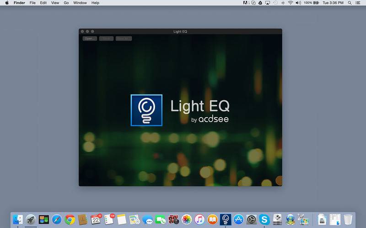
Task: Click the Light EQ icon in the Dock
Action: [226, 219]
